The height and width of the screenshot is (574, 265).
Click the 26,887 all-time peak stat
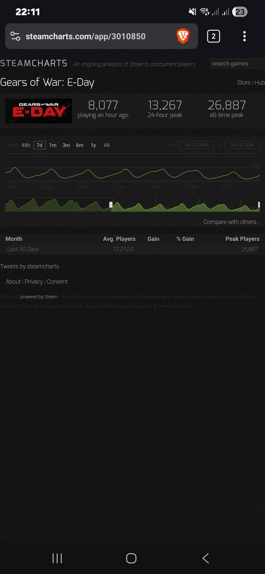point(227,109)
